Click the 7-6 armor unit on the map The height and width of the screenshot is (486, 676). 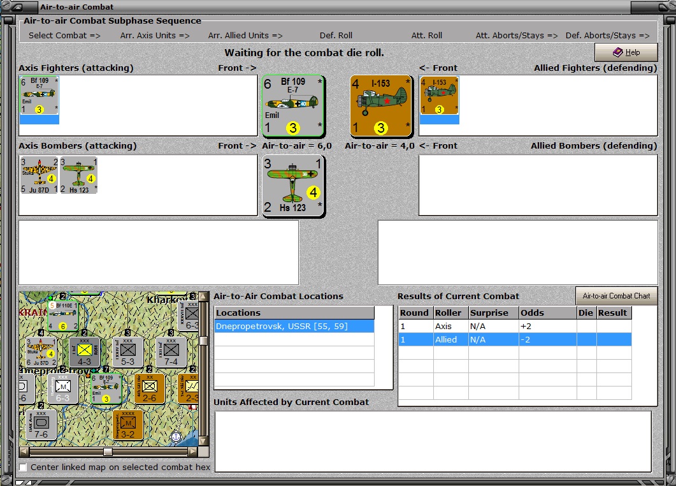point(41,425)
